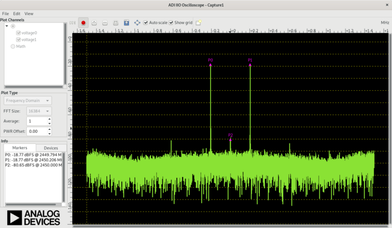Click the zoom out toolbar icon
The width and height of the screenshot is (392, 228).
click(x=105, y=23)
